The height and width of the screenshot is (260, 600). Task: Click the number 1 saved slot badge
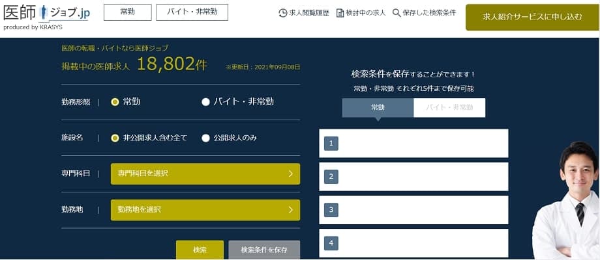pos(331,144)
